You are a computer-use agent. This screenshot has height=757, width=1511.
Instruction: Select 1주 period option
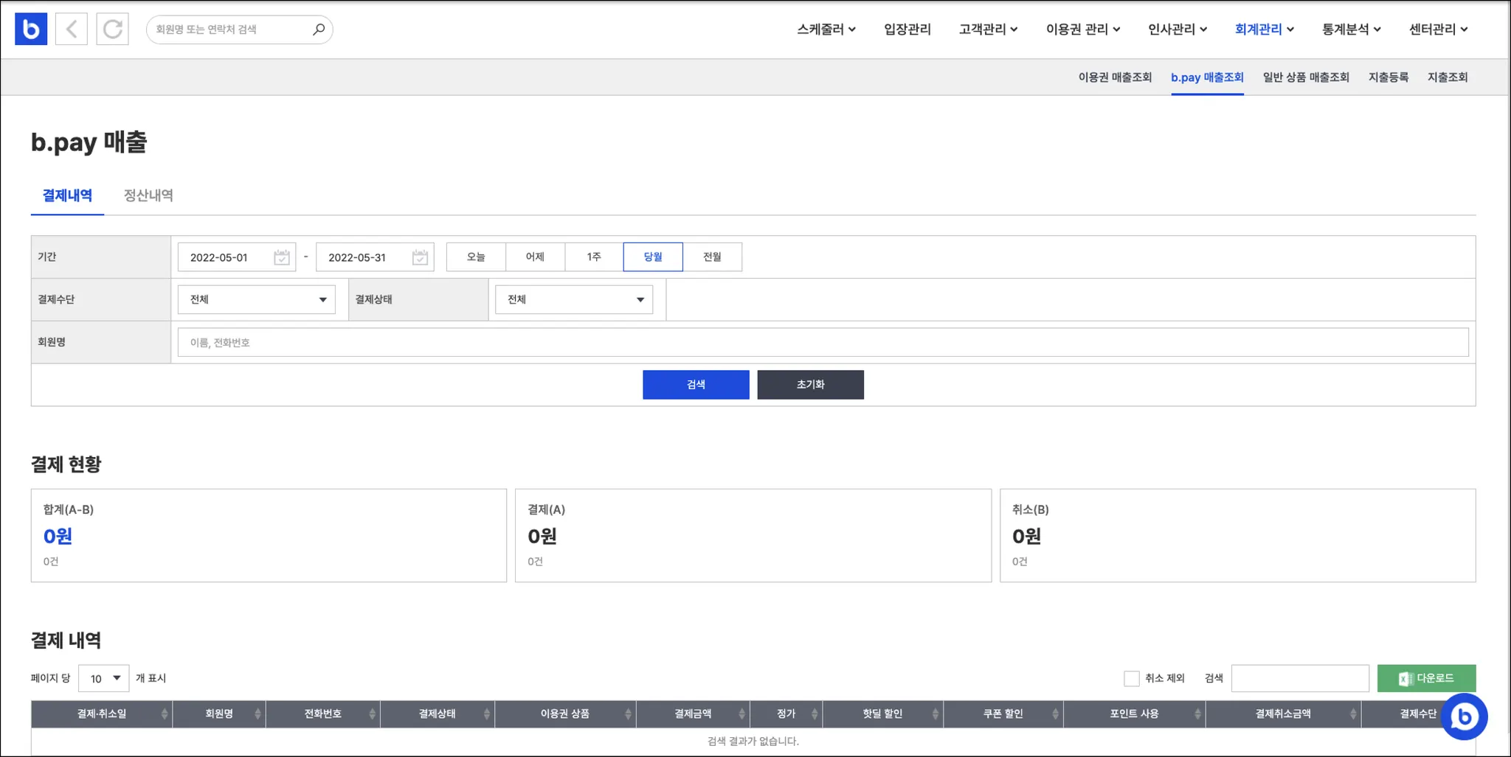pos(594,257)
